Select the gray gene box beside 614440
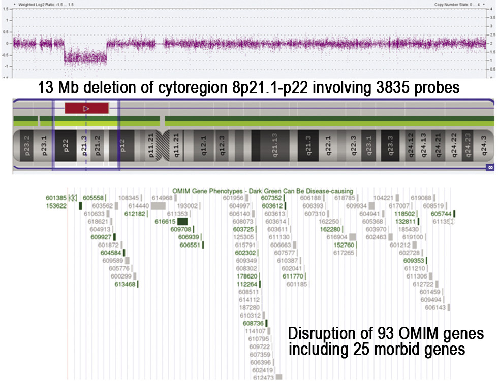The width and height of the screenshot is (498, 382). (158, 206)
